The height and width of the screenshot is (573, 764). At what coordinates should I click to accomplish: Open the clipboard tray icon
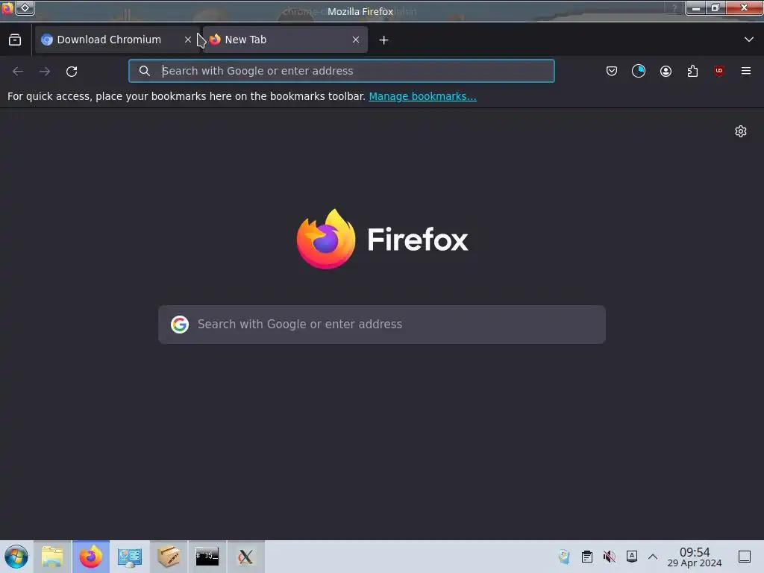point(587,557)
